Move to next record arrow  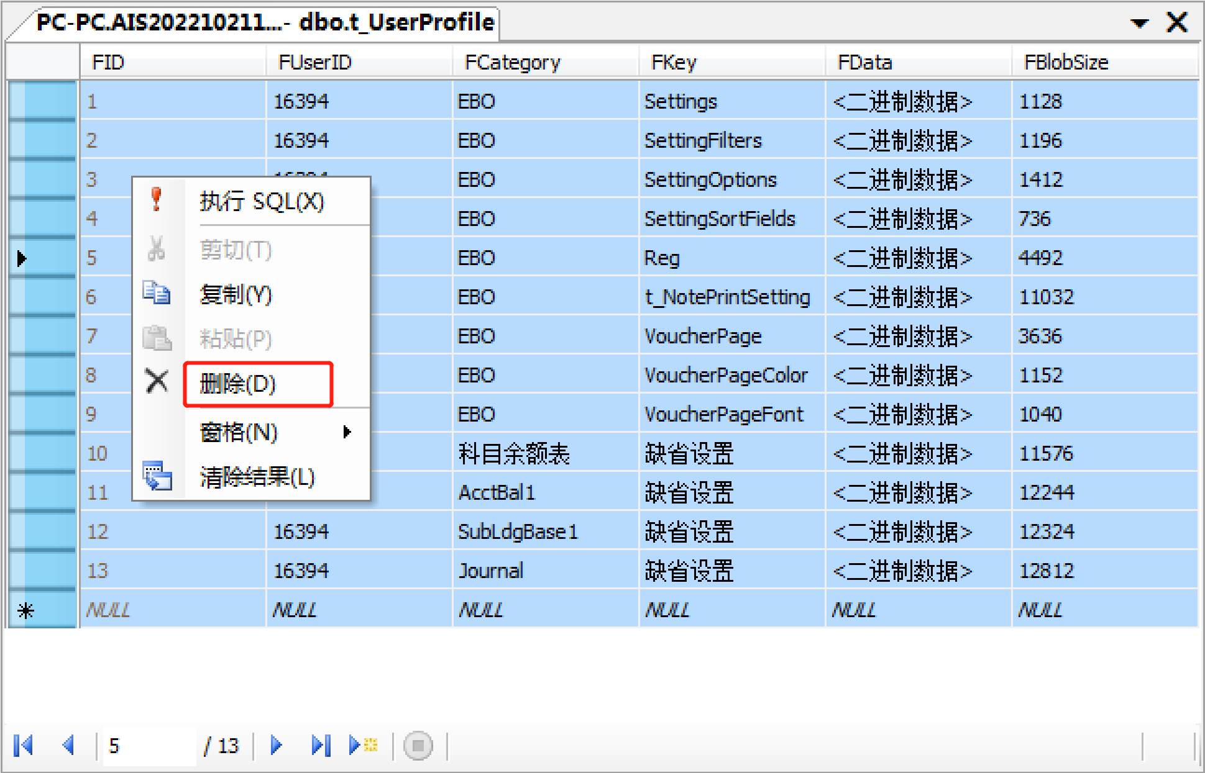click(x=277, y=745)
